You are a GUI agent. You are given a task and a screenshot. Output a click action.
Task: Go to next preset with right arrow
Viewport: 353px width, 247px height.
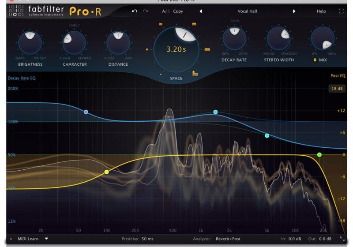pyautogui.click(x=294, y=11)
